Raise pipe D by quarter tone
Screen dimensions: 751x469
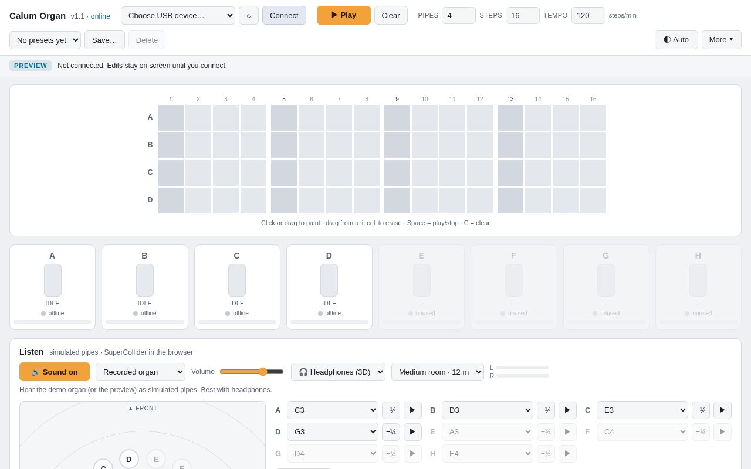coord(391,432)
